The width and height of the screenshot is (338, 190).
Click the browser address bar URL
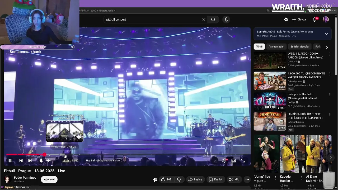98,11
